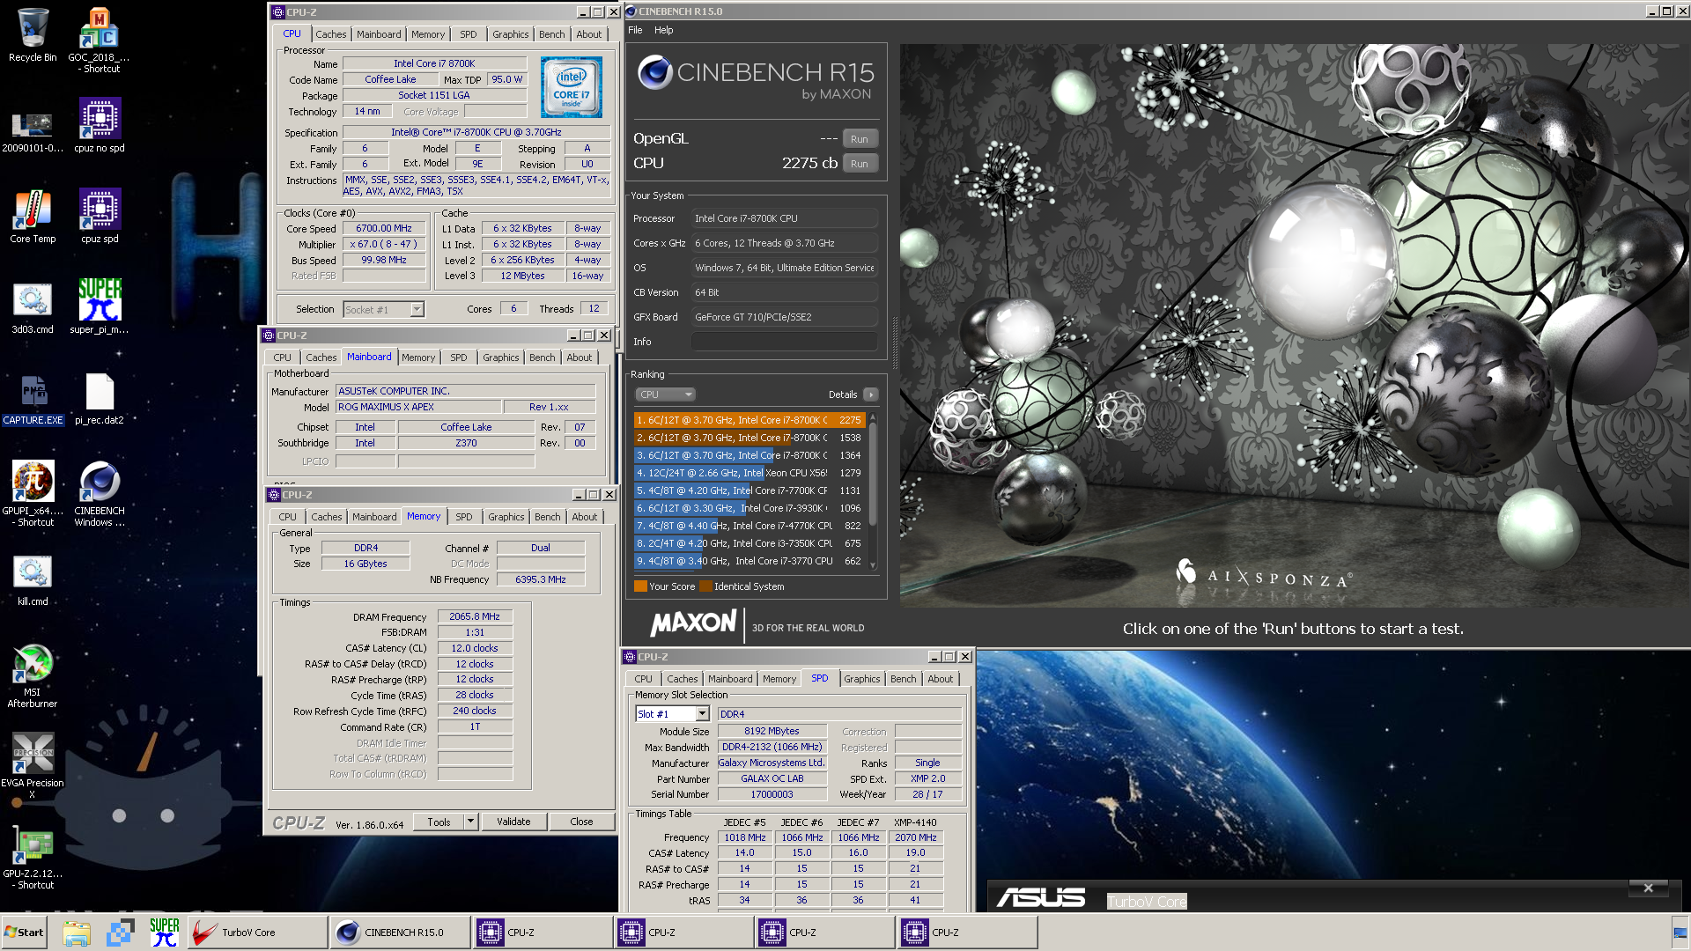Click the Tools button in CPU-Z

click(x=439, y=822)
